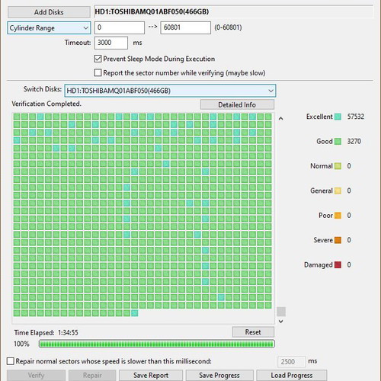Click the Normal legend color square
381x381 pixels.
(x=338, y=166)
